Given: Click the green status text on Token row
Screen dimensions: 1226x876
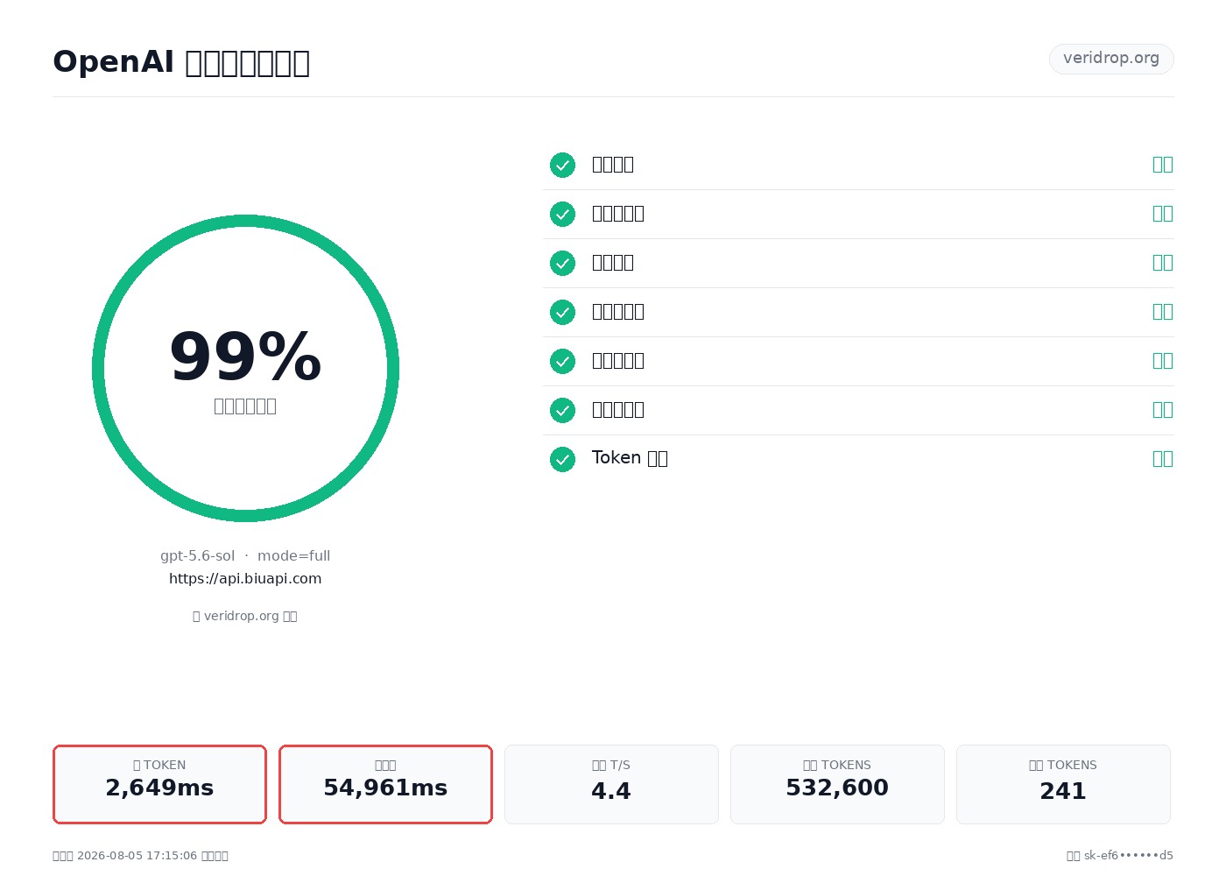Looking at the screenshot, I should [1162, 458].
